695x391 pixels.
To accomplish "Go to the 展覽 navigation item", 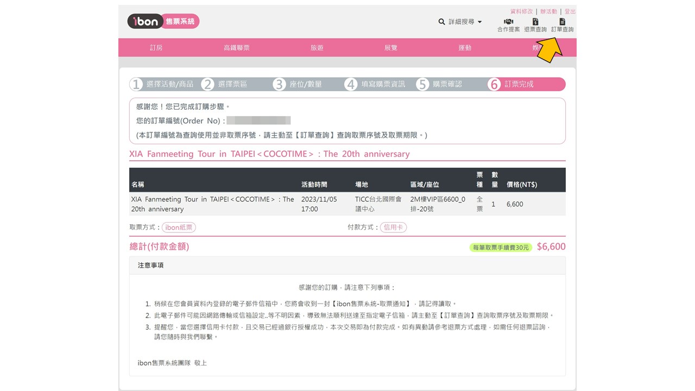I will (390, 48).
